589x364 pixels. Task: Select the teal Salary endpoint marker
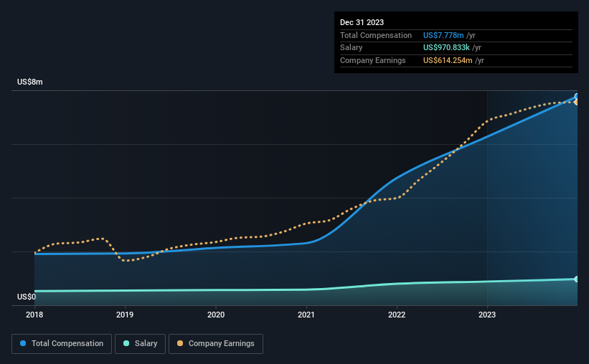click(577, 279)
